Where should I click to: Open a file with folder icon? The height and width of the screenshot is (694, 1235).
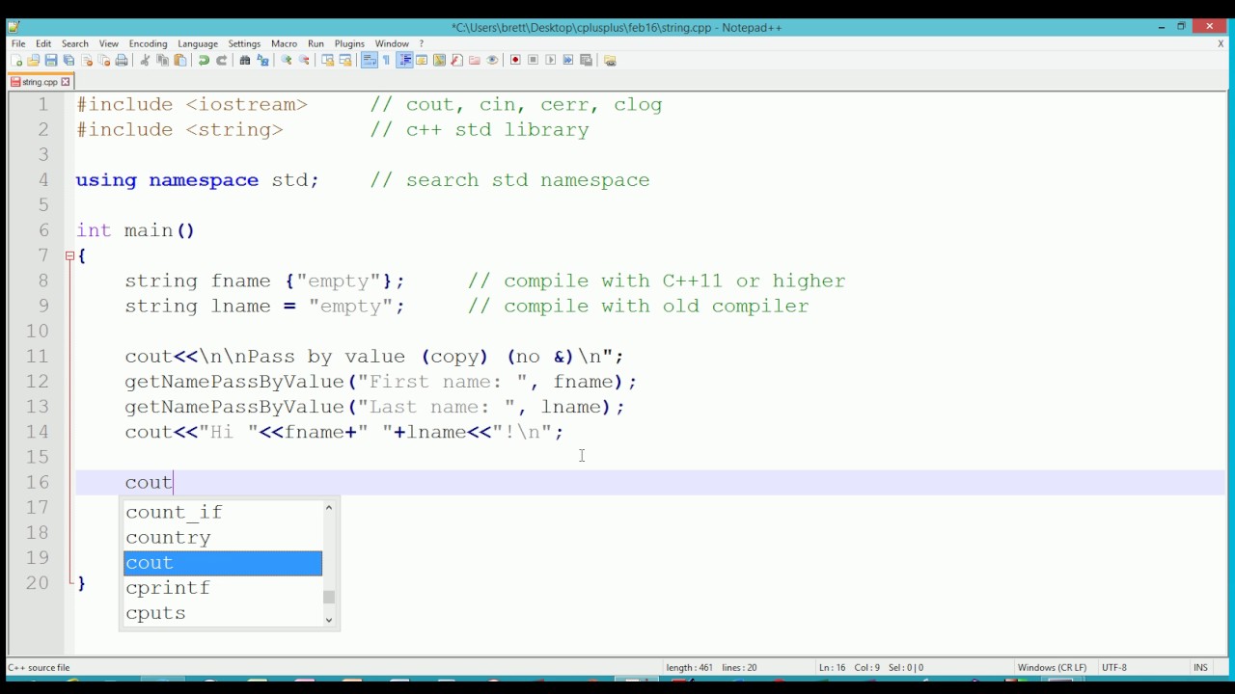[33, 60]
